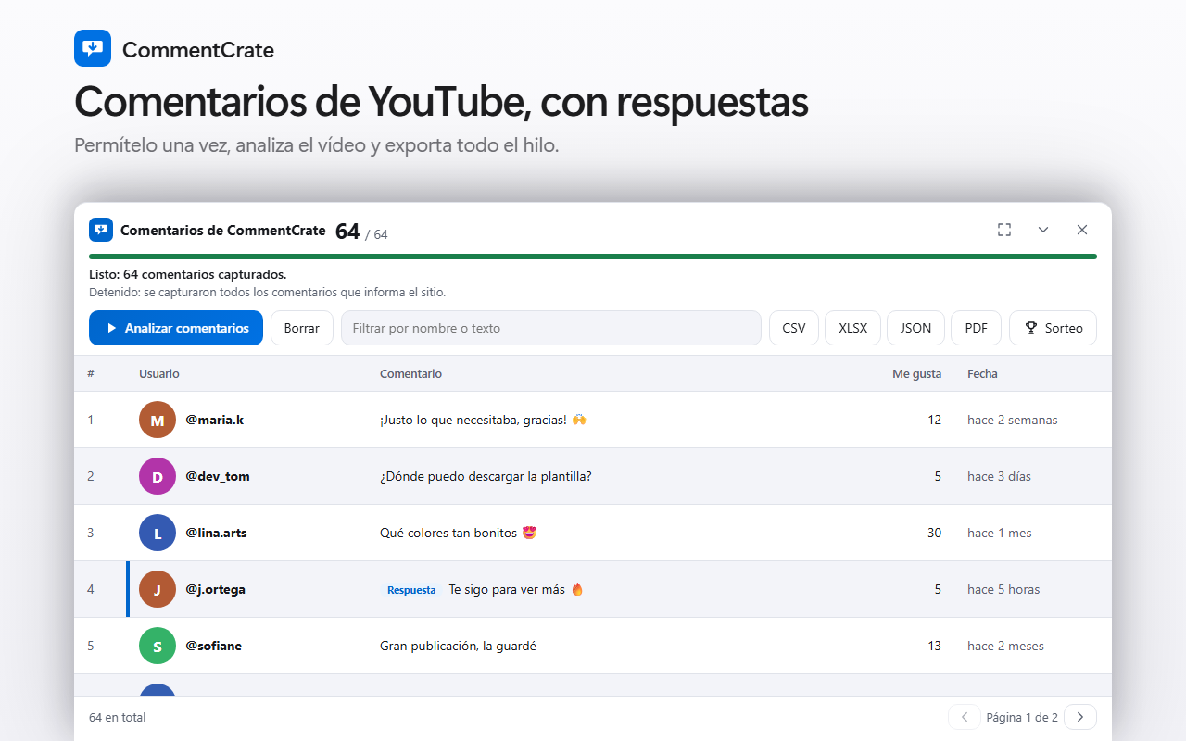This screenshot has height=741, width=1186.
Task: Export comments as PDF
Action: tap(976, 328)
